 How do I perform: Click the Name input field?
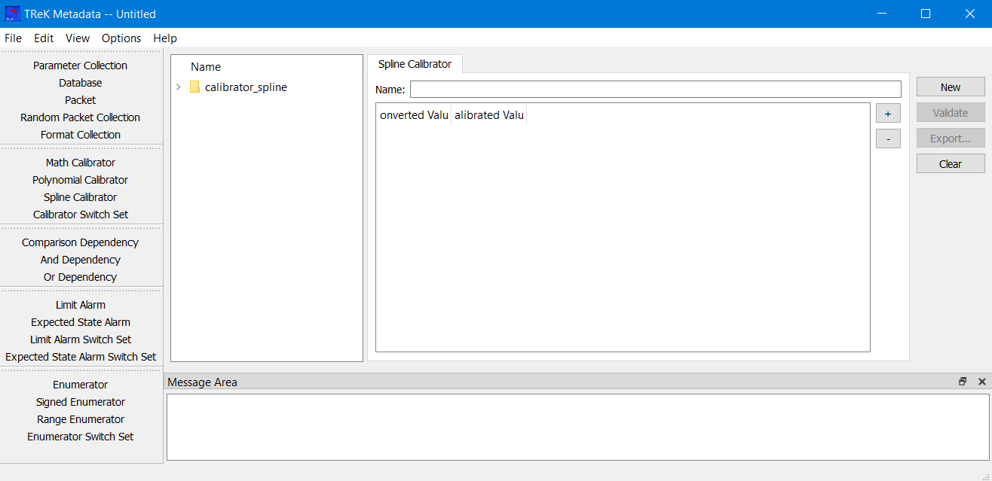tap(655, 90)
